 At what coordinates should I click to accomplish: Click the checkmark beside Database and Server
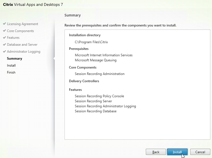[x=4, y=44]
